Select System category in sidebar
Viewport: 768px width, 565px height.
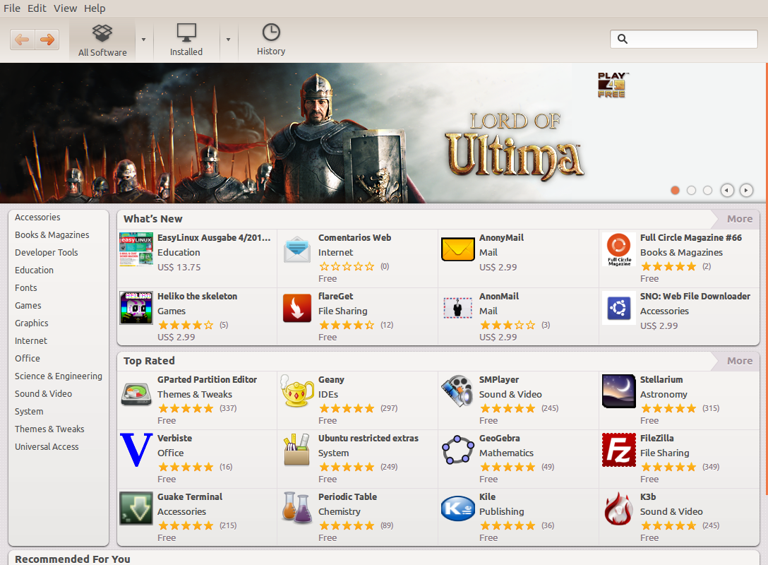pos(29,411)
